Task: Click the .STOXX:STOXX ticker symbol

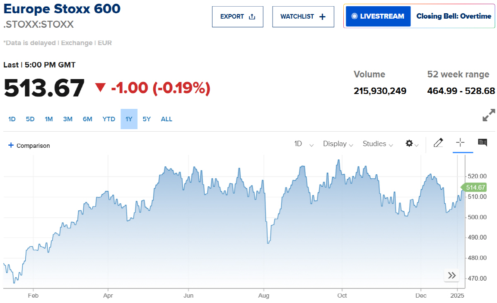Action: (x=37, y=24)
